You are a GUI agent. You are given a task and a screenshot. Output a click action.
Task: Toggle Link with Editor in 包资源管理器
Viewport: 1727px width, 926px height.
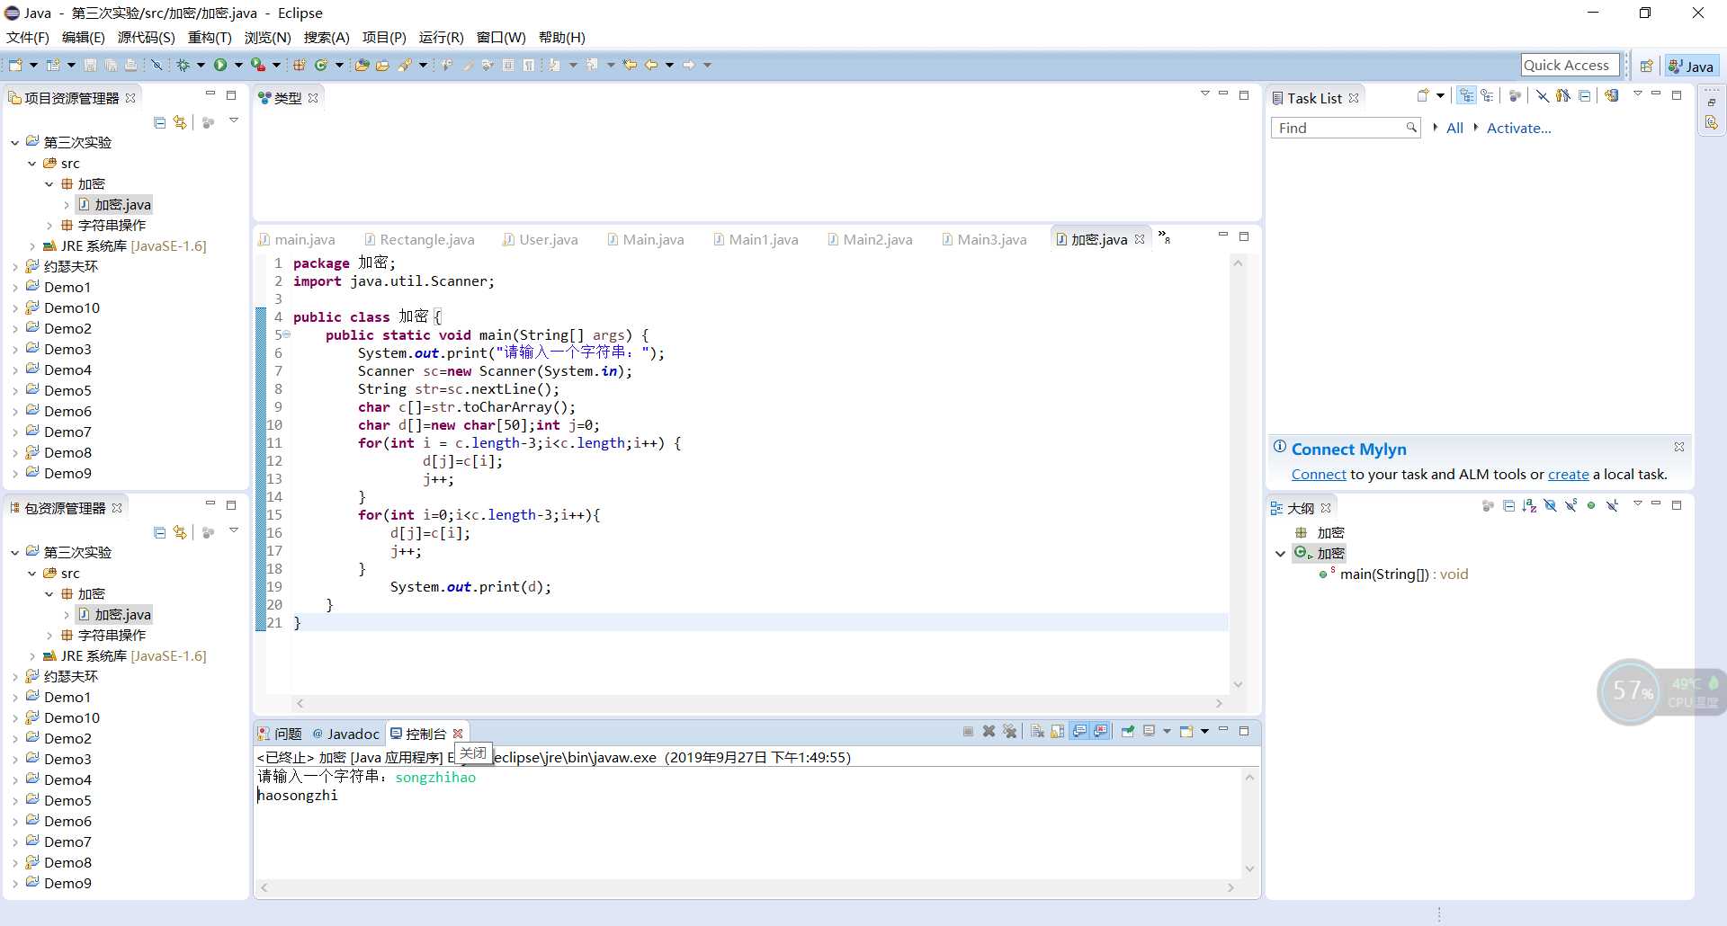[x=180, y=532]
